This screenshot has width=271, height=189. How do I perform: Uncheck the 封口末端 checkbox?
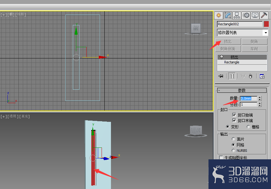coord(234,120)
